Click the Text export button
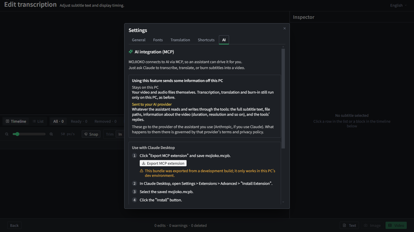This screenshot has height=232, width=414. tap(349, 226)
